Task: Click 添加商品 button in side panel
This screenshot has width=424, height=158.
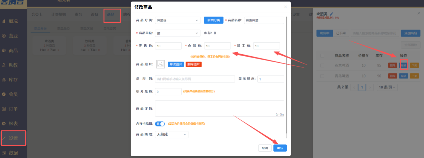Action: 411,33
